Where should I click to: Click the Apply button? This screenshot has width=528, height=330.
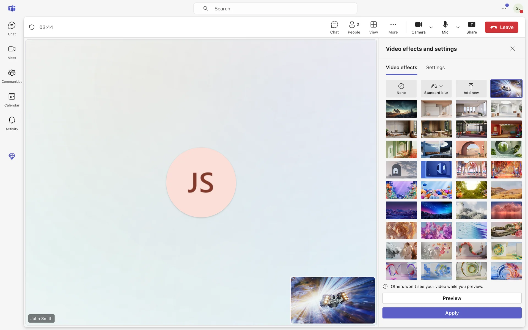click(x=452, y=313)
